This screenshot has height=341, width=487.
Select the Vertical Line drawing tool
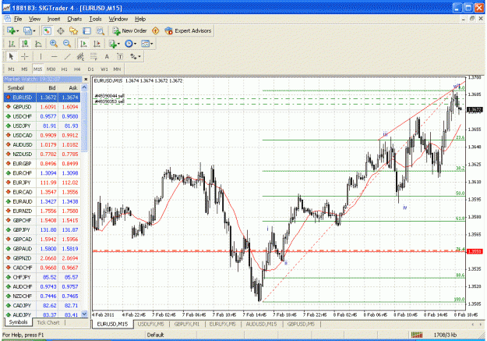click(41, 57)
